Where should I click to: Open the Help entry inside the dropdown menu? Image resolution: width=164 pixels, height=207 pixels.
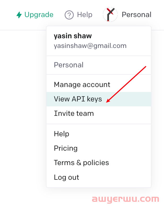pyautogui.click(x=61, y=134)
